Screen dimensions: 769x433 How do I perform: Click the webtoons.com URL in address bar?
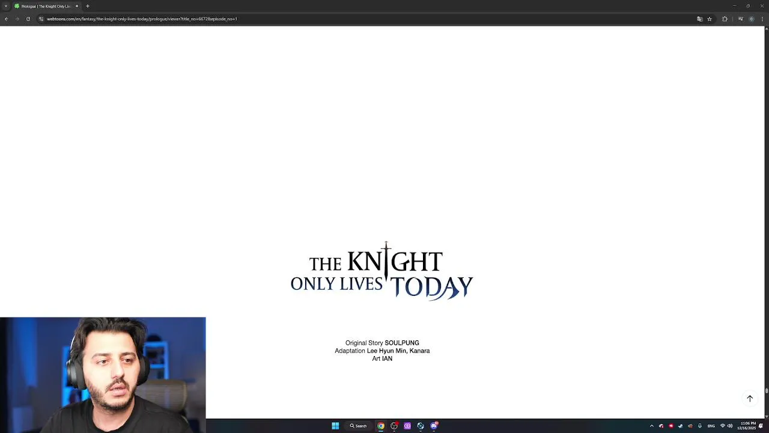(x=142, y=19)
